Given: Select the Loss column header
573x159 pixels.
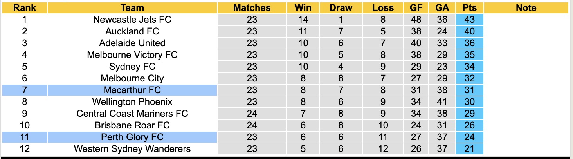Looking at the screenshot, I should [x=383, y=8].
